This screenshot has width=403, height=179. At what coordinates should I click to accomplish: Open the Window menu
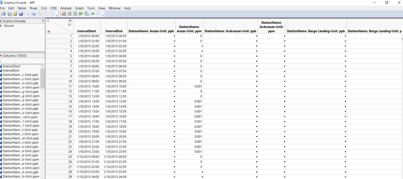pyautogui.click(x=115, y=8)
